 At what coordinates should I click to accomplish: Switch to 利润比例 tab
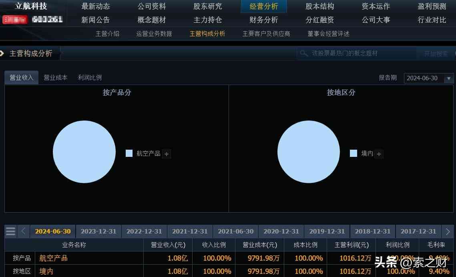(90, 78)
